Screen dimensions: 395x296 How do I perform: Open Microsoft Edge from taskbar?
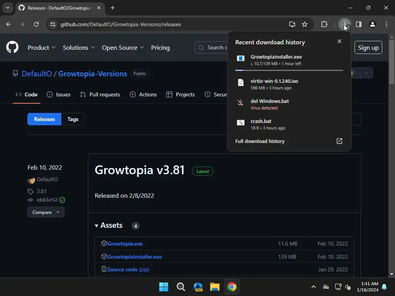(x=198, y=287)
